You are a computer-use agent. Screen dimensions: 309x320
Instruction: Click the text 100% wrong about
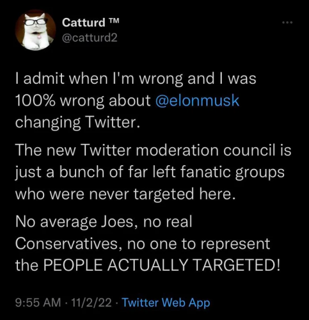pyautogui.click(x=83, y=100)
